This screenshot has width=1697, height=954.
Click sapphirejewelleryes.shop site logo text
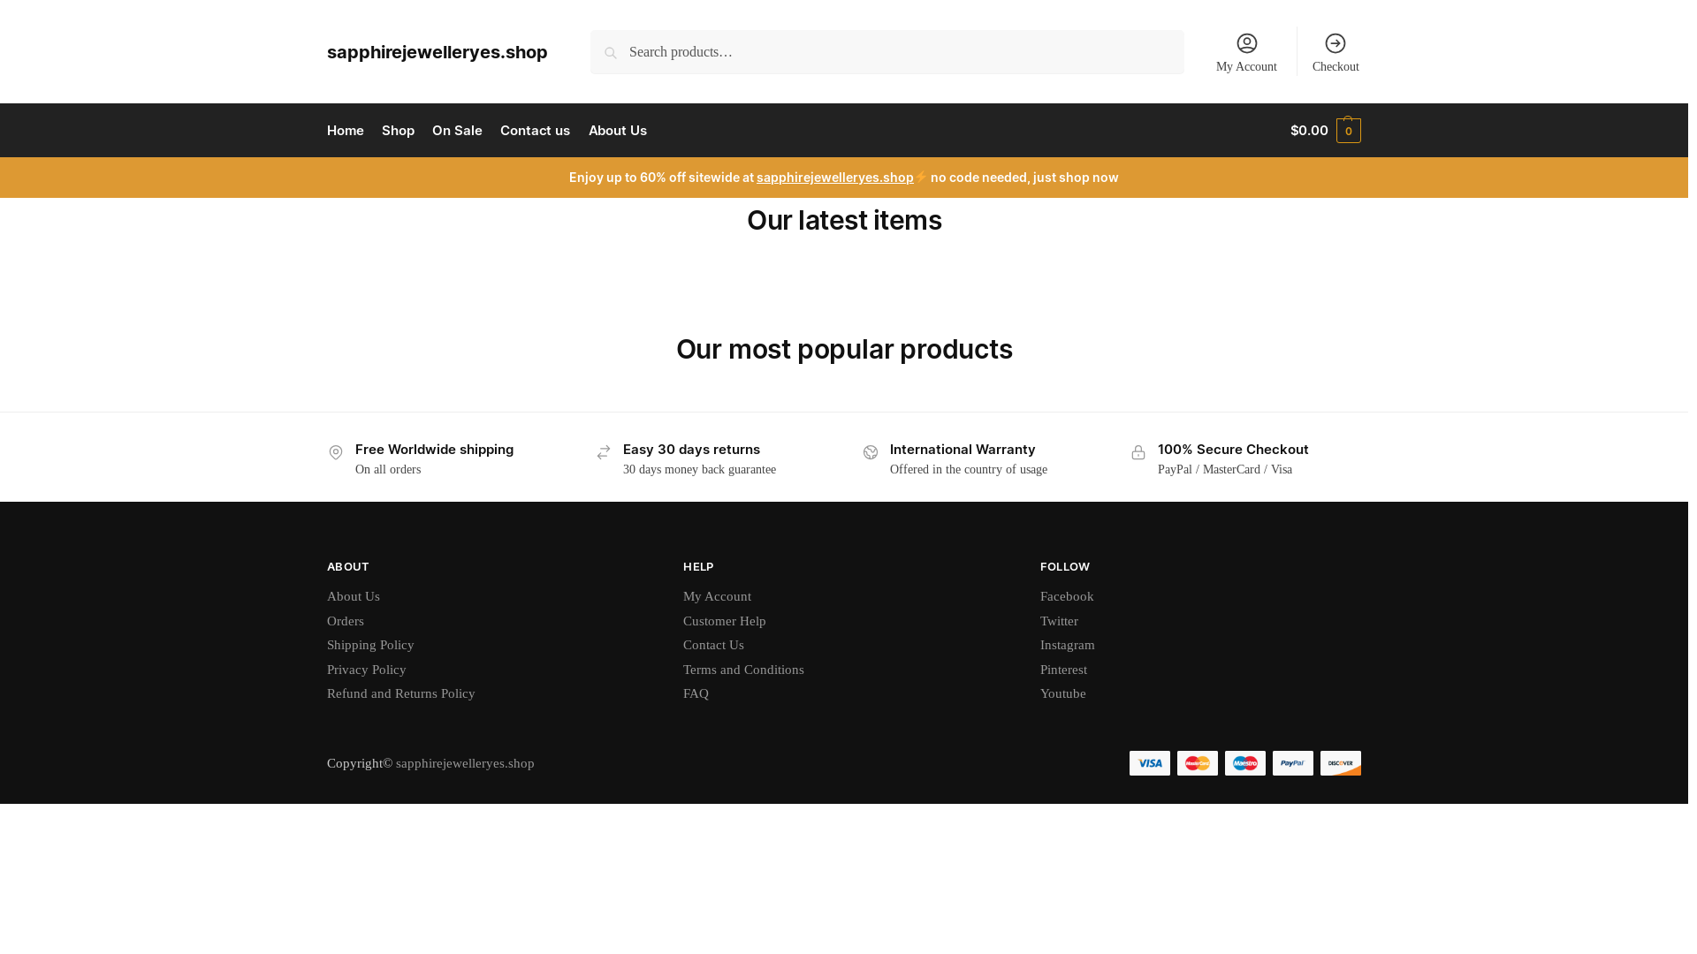(x=438, y=52)
